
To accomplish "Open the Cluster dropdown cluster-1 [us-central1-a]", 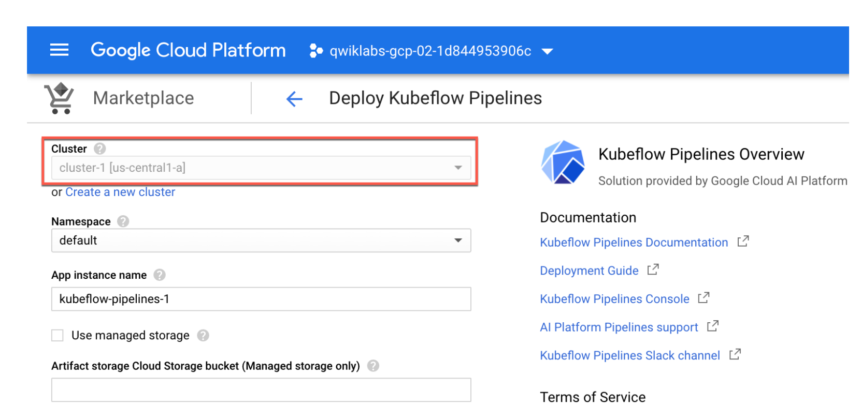I will point(261,168).
